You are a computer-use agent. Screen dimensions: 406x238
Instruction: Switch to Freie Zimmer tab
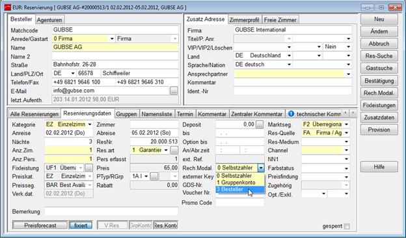pyautogui.click(x=280, y=20)
